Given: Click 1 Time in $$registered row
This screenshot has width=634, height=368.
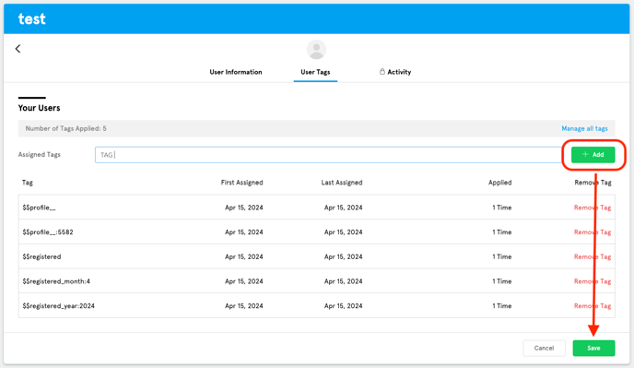Looking at the screenshot, I should pyautogui.click(x=502, y=256).
